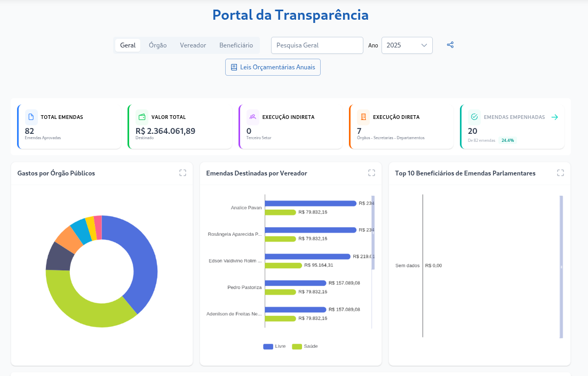Click the wallet icon on Valor Total card
Image resolution: width=588 pixels, height=376 pixels.
pos(142,117)
